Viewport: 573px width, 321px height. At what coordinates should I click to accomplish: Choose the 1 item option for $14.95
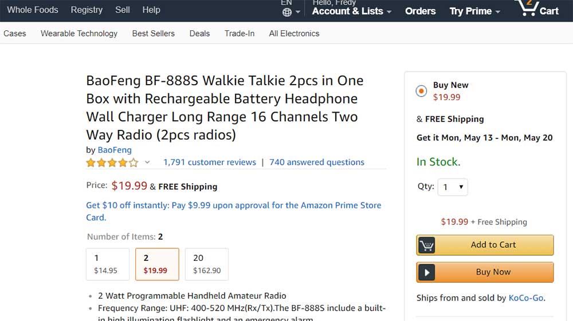[108, 264]
